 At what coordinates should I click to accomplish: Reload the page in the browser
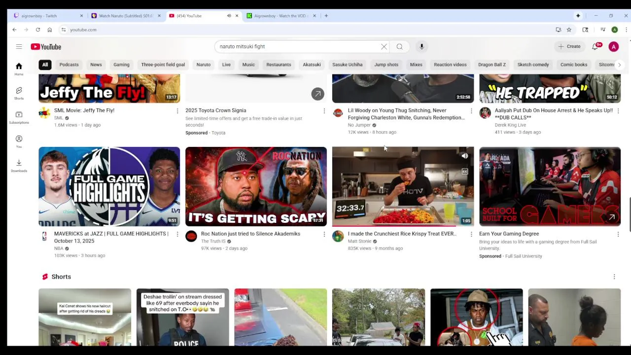(x=37, y=30)
